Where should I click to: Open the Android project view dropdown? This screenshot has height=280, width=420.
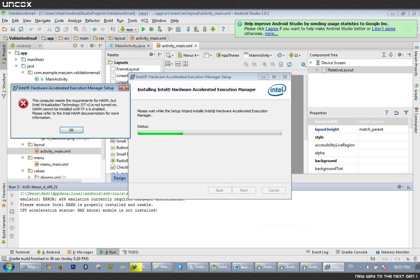coord(26,46)
